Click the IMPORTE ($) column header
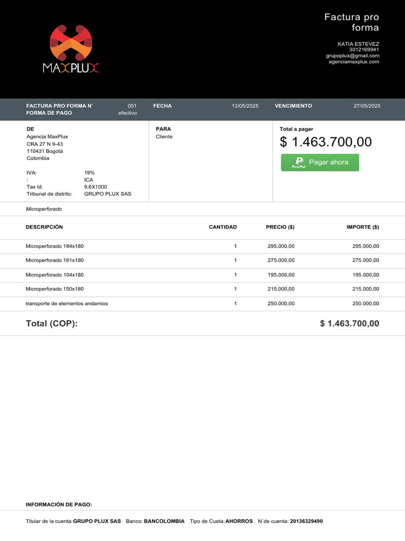Viewport: 405px width, 541px height. tap(363, 227)
